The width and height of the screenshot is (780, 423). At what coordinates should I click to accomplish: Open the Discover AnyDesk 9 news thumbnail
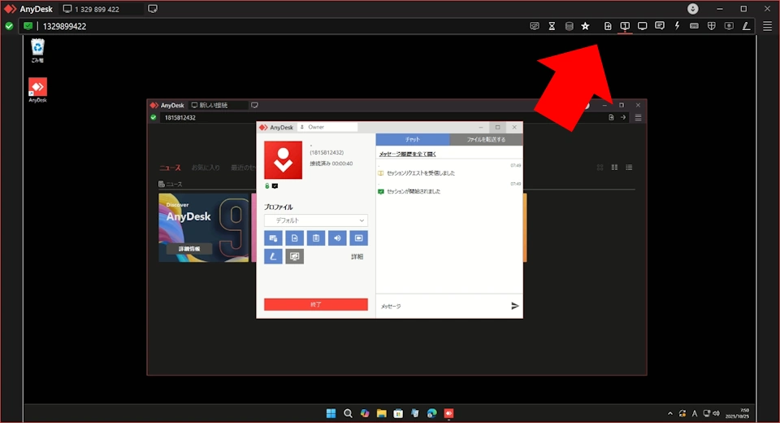pos(203,227)
